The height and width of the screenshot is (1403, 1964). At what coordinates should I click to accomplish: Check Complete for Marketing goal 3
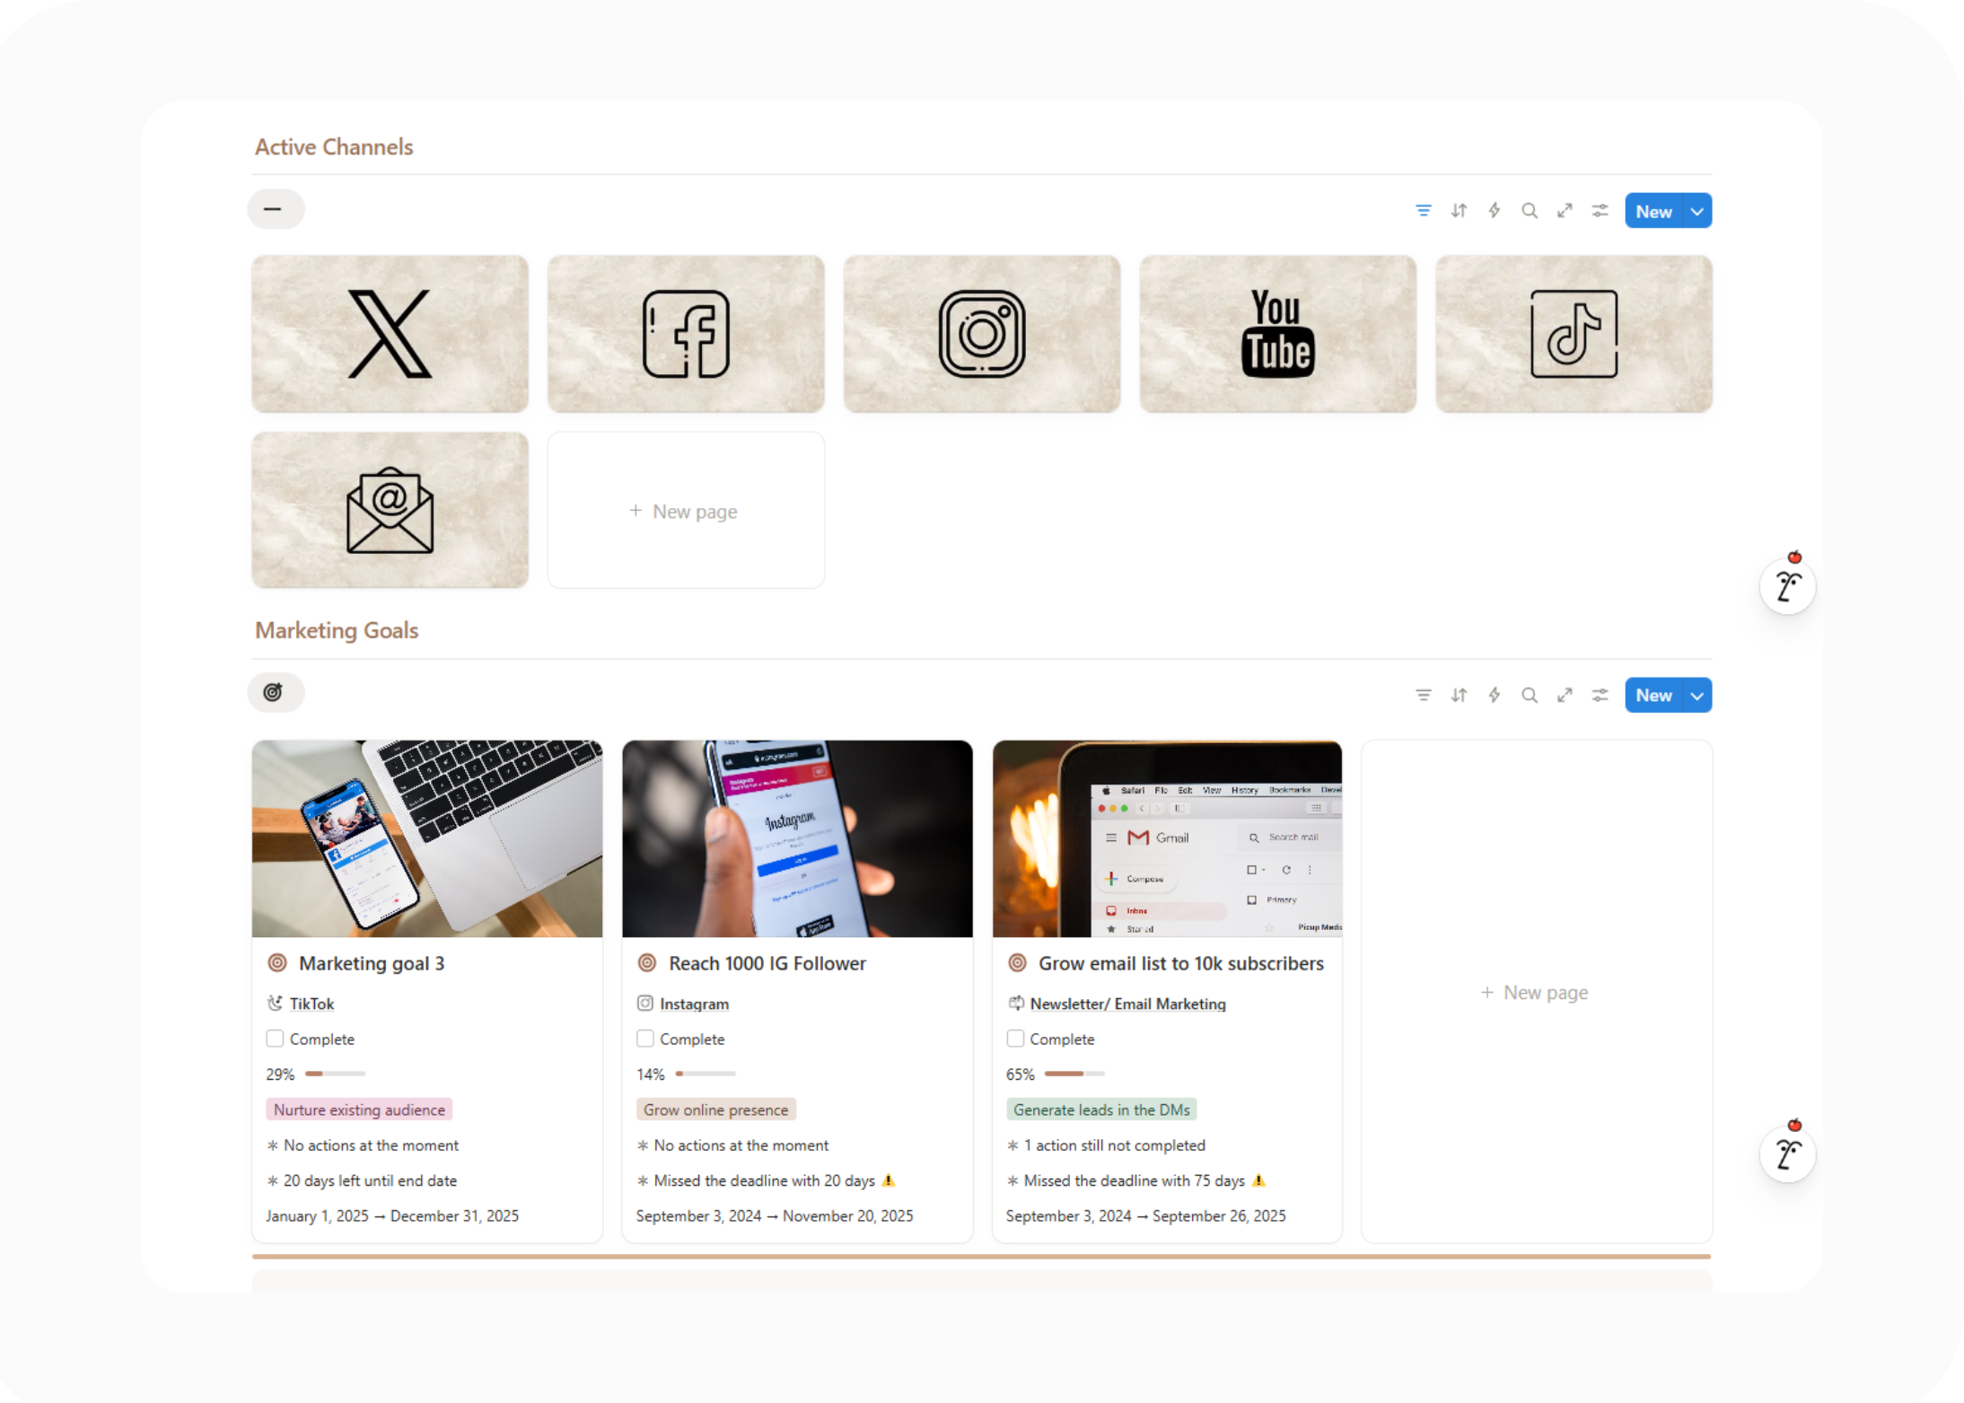tap(276, 1039)
